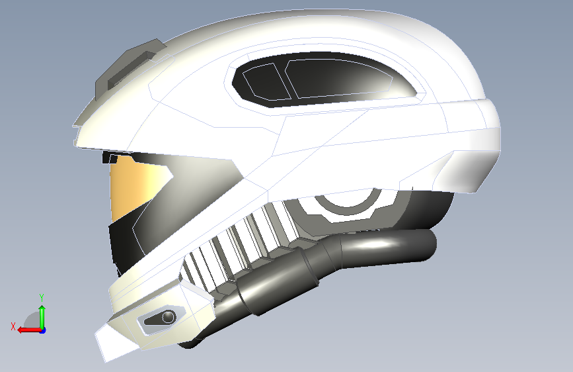Click the red X axis arrow of the triad
This screenshot has width=573, height=372.
tap(29, 330)
